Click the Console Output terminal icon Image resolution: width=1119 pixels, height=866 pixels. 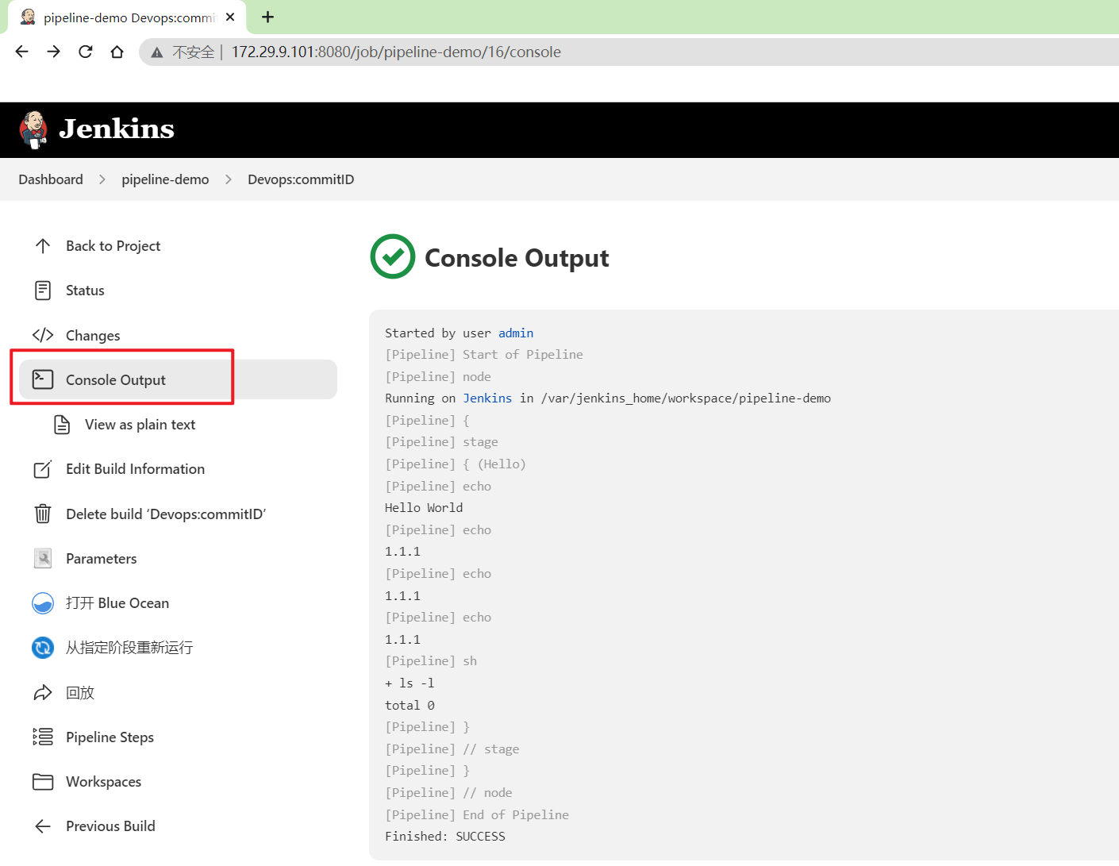(43, 379)
